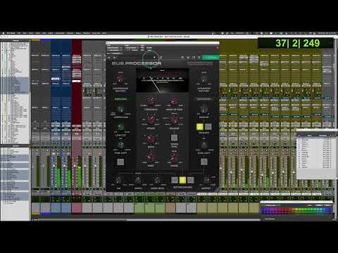Click the color palette swatch strip
338x253 pixels.
tap(296, 210)
